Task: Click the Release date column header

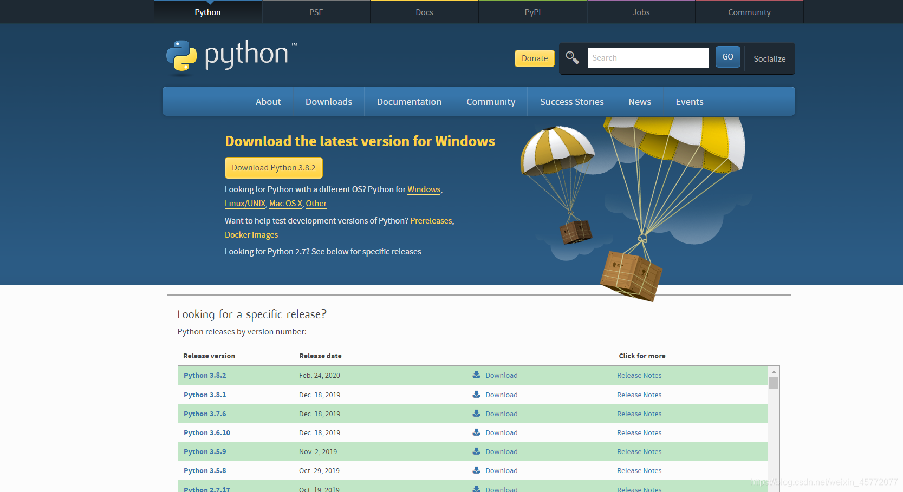Action: click(x=320, y=356)
